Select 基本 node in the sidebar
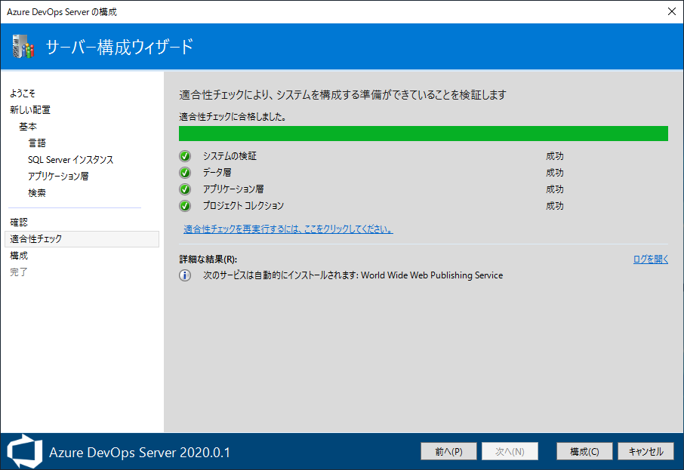The width and height of the screenshot is (684, 470). click(x=28, y=127)
